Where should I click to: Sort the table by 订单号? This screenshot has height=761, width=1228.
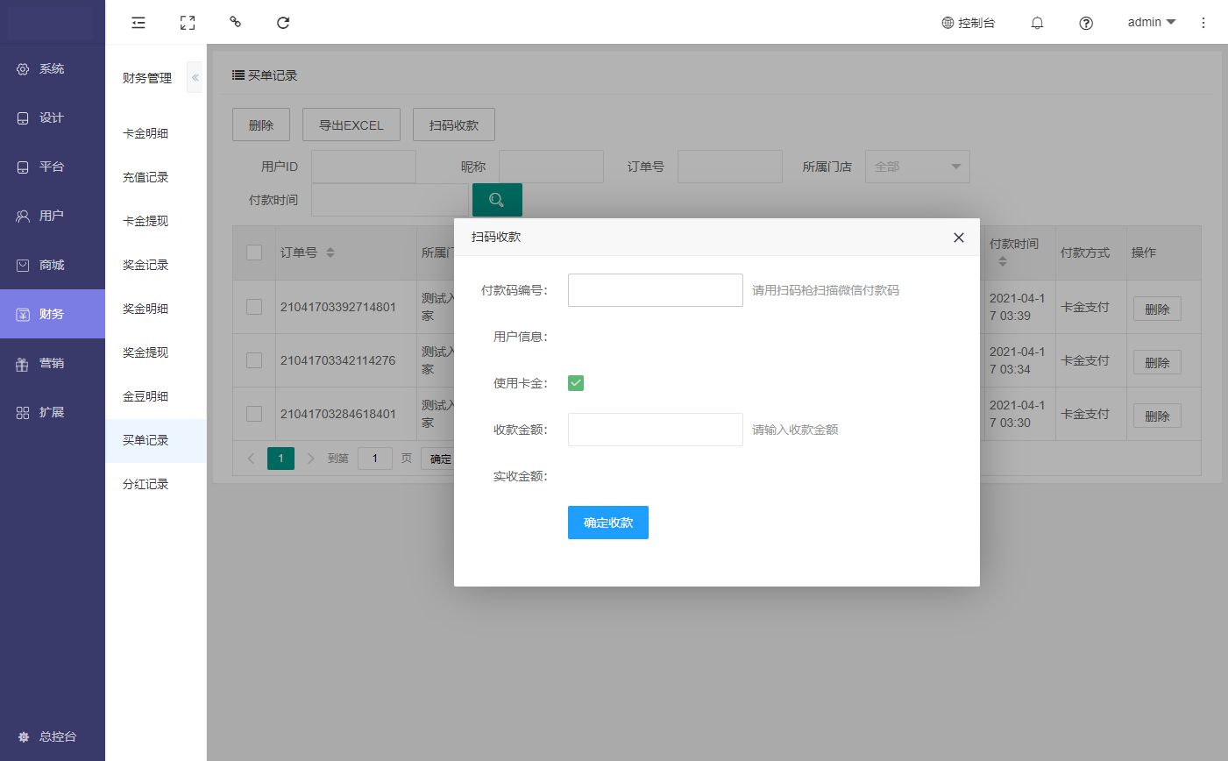[x=330, y=252]
